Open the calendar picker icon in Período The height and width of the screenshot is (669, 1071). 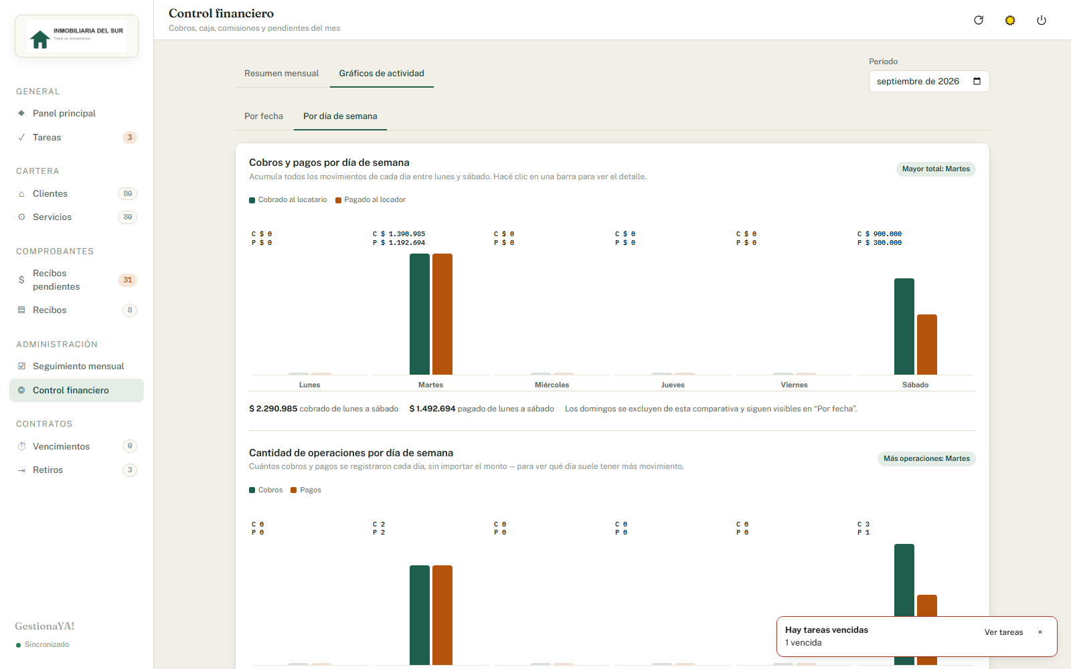click(x=977, y=81)
